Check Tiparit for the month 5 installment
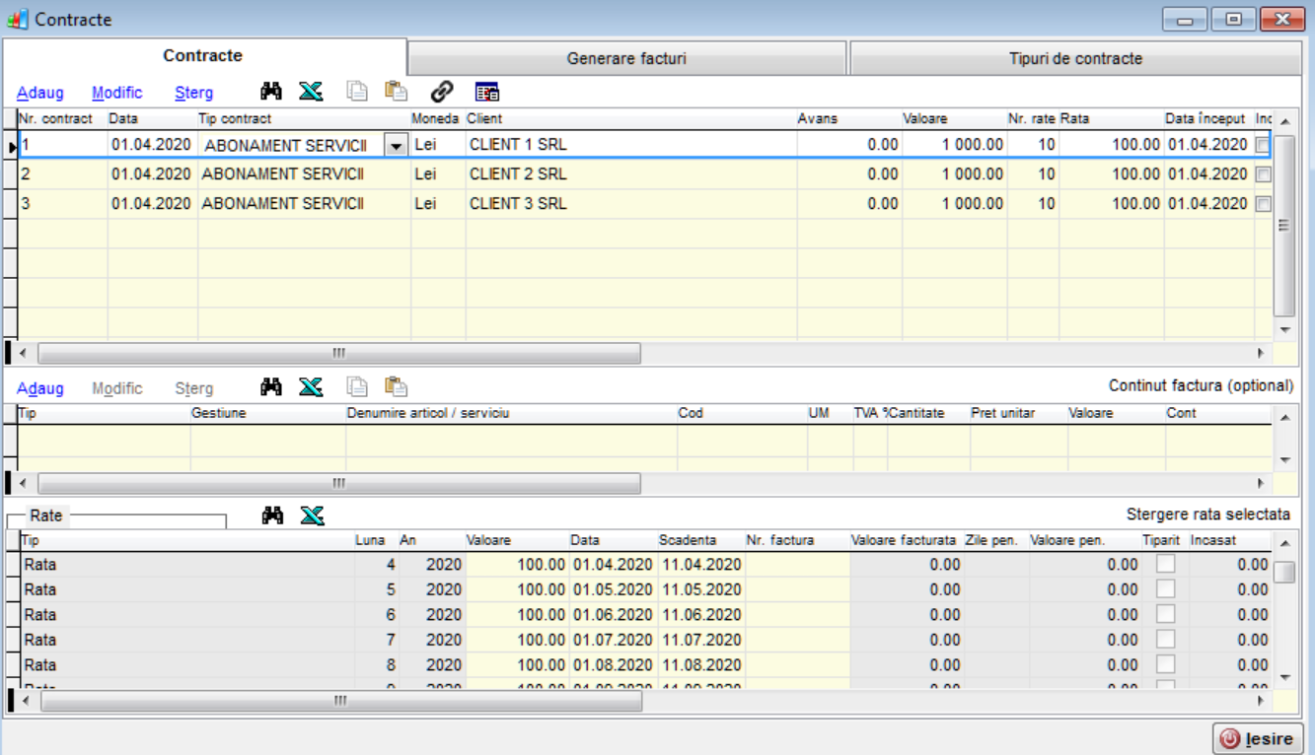1315x755 pixels. (x=1166, y=589)
